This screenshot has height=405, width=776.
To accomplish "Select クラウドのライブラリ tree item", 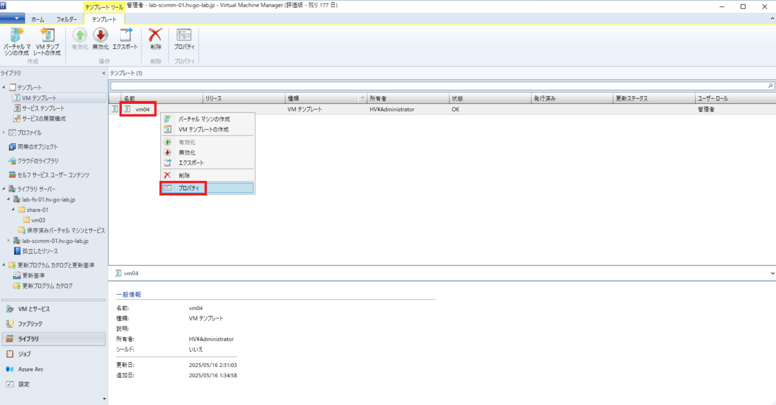I will pyautogui.click(x=34, y=161).
